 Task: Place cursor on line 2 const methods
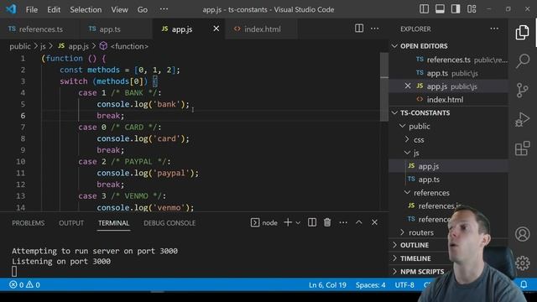(x=119, y=70)
